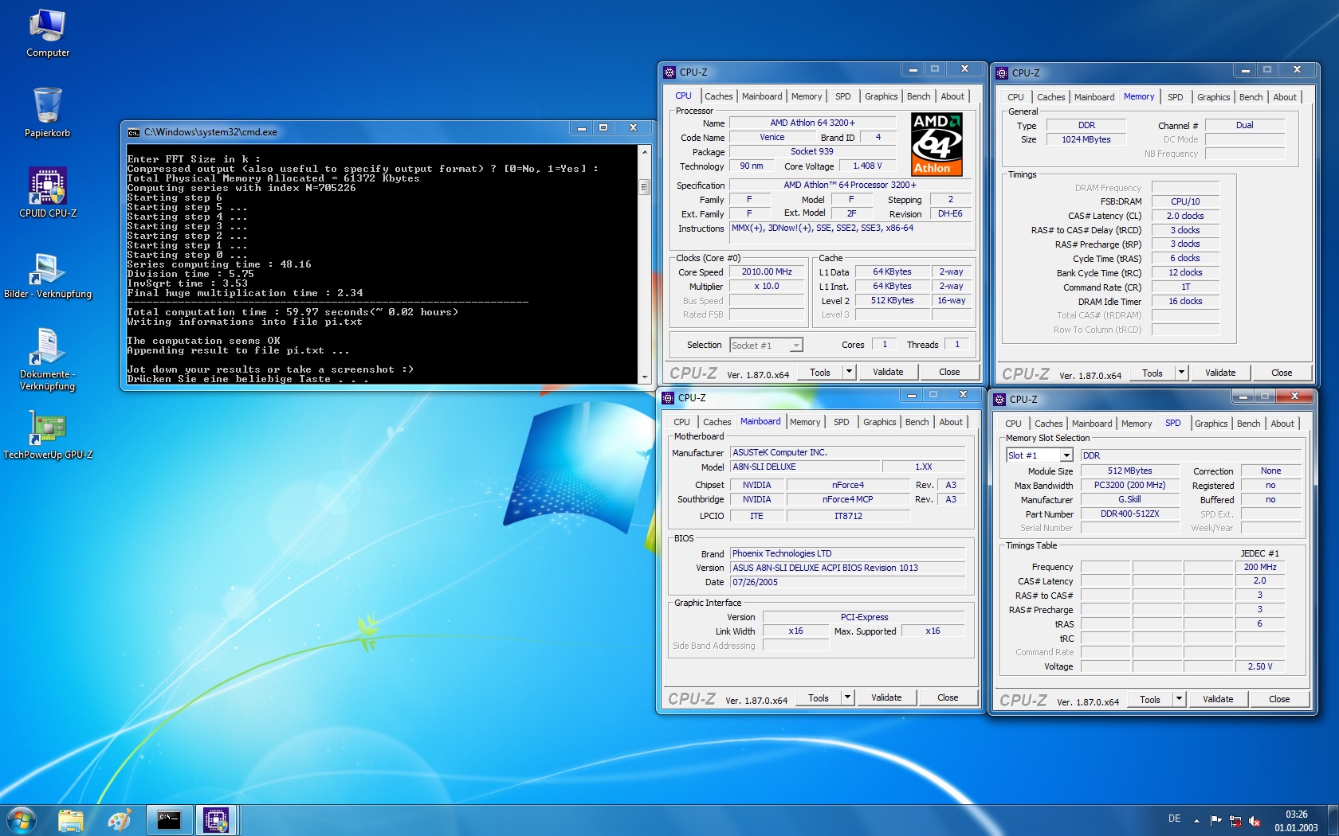Screen dimensions: 1339x836
Task: Click Validate in the SPD window
Action: (x=1218, y=699)
